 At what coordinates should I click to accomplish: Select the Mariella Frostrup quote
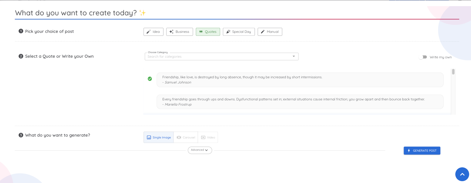[x=300, y=102]
